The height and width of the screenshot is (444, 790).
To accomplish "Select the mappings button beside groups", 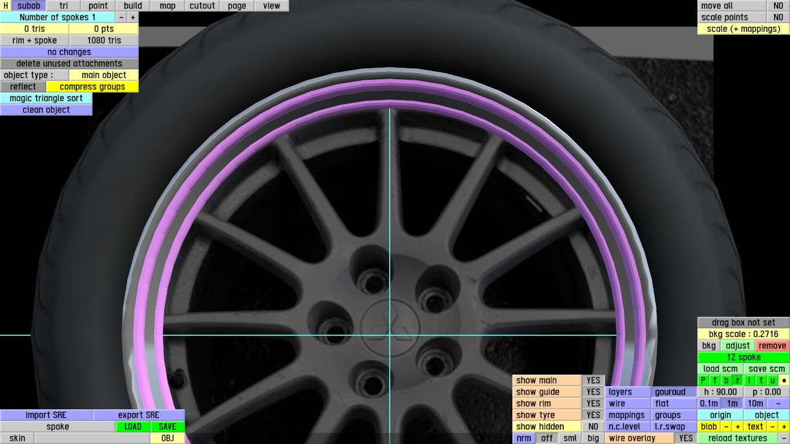I will [x=628, y=415].
